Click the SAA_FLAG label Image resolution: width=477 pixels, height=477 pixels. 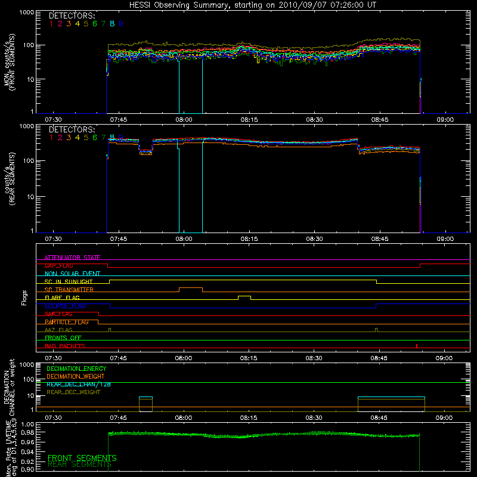[58, 314]
